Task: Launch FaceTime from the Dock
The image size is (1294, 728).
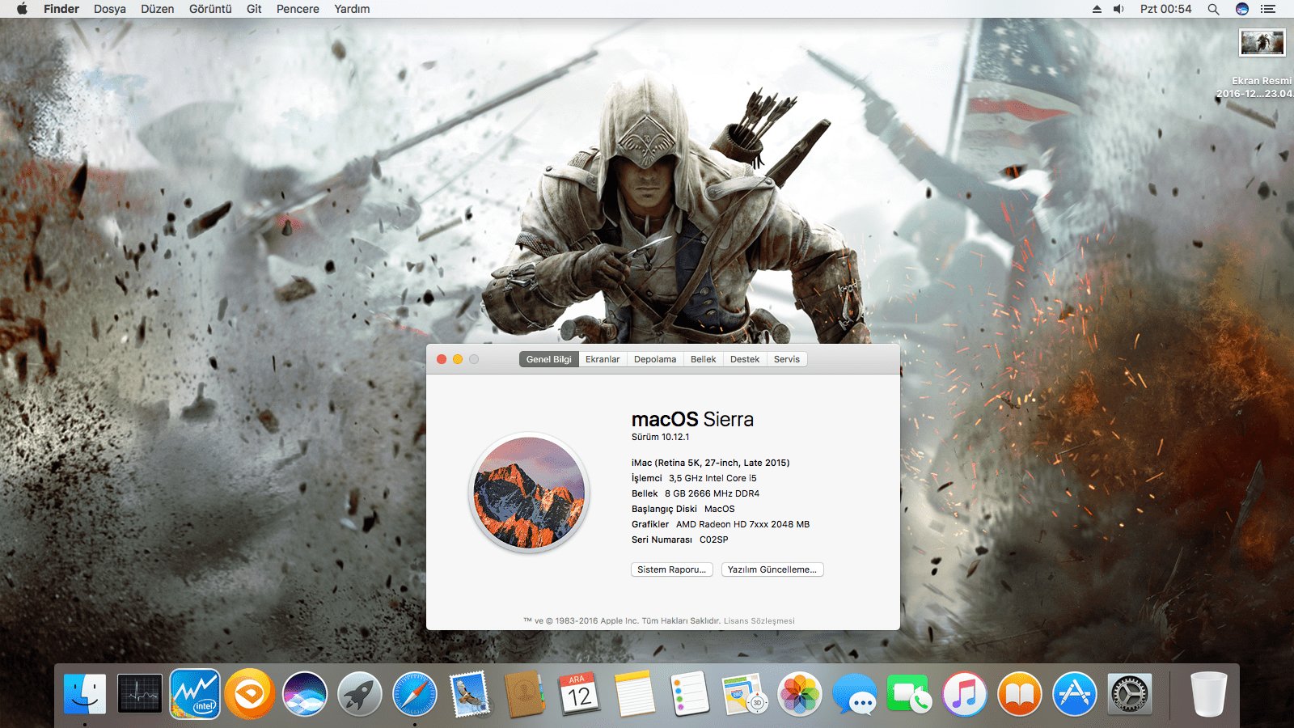Action: 910,694
